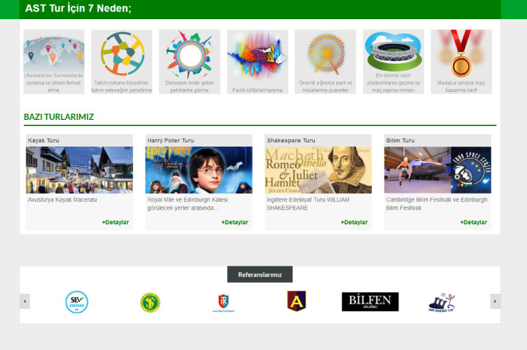Click the Kayak Turu ski village image
Image resolution: width=527 pixels, height=350 pixels.
pyautogui.click(x=80, y=170)
